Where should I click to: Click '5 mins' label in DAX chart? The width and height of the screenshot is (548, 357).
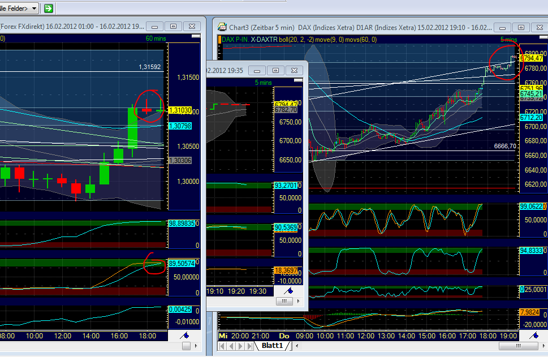(508, 40)
